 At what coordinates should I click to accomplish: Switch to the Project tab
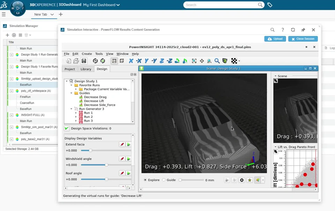coord(70,69)
